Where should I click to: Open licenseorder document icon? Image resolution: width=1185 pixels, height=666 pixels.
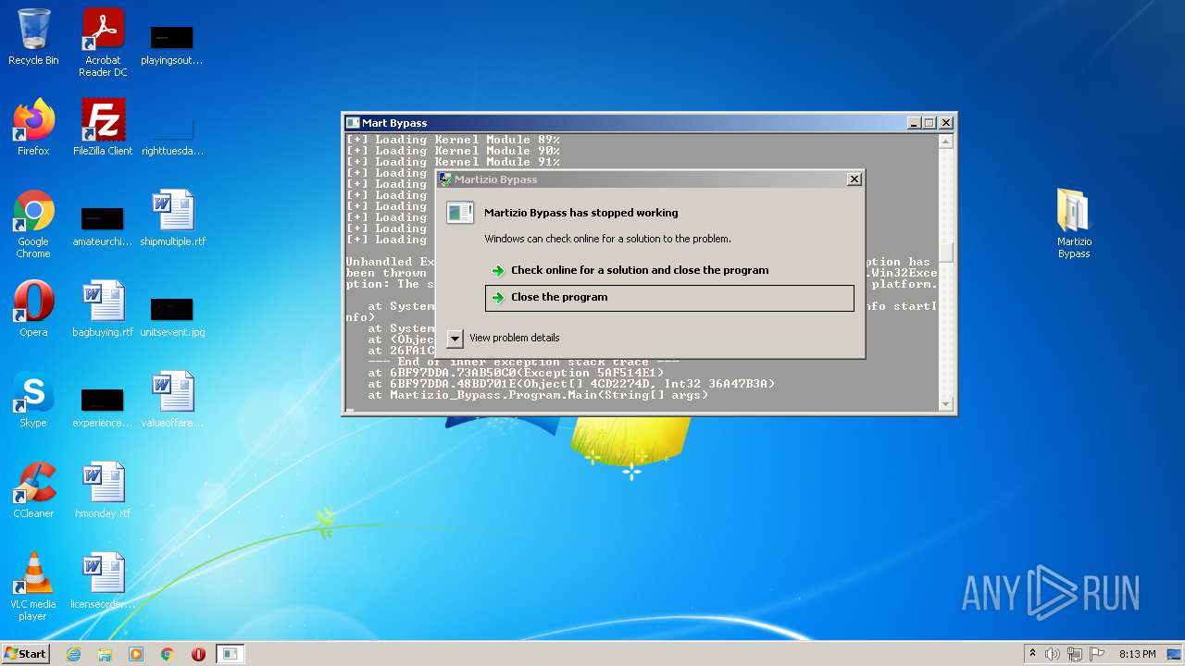(x=103, y=581)
